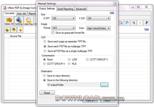Screen dimensions: 154x107
Task: Click the remove selected file icon with red x
Action: 20,30
